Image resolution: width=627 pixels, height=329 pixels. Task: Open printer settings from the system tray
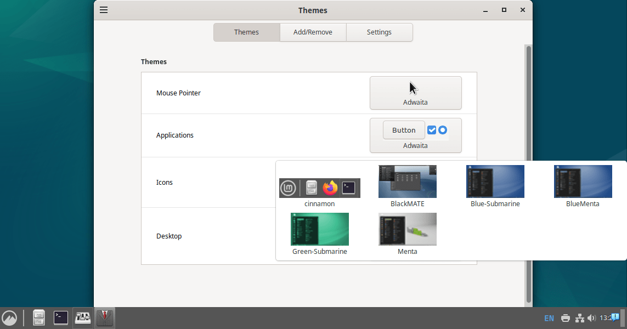coord(565,318)
